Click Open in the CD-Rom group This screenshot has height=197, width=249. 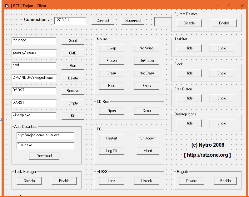[x=112, y=111]
